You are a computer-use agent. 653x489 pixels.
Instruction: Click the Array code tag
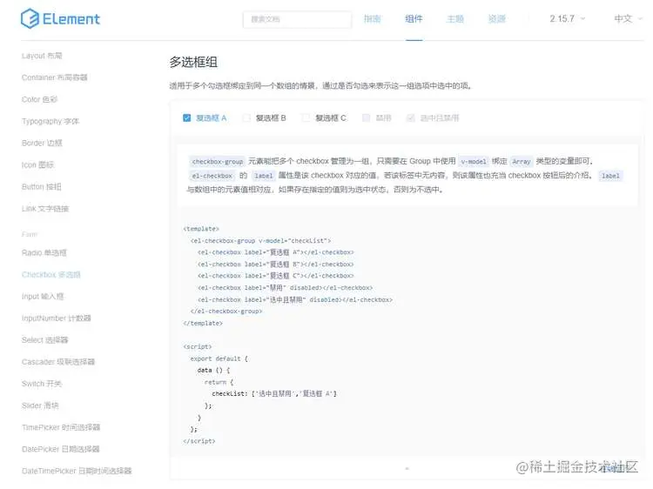(x=522, y=162)
